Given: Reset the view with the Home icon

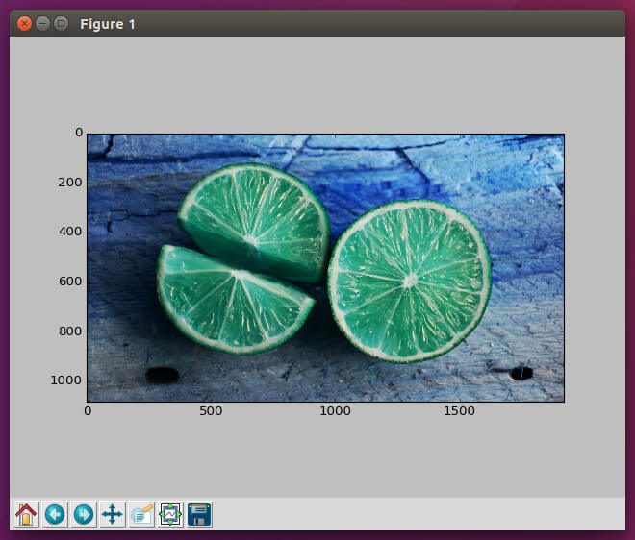Looking at the screenshot, I should point(26,514).
